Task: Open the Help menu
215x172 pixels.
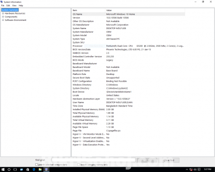Action: (21, 5)
